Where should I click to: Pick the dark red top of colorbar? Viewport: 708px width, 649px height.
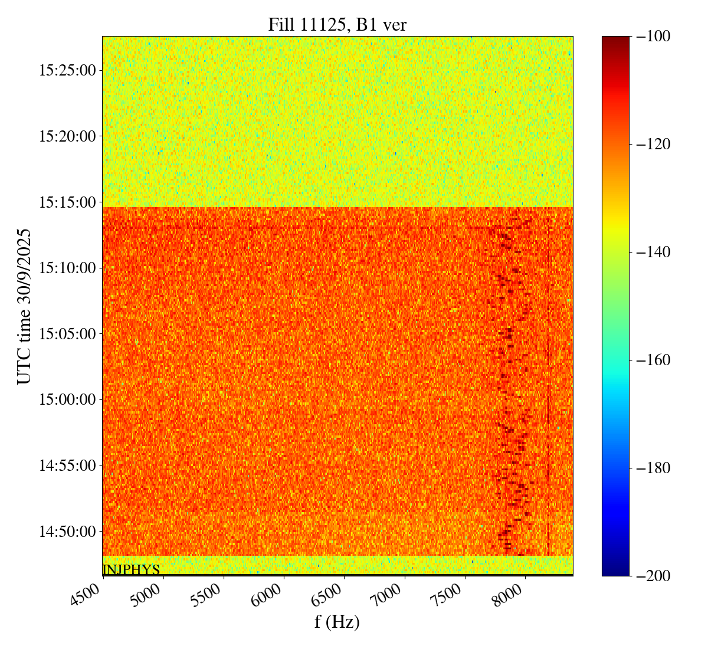(615, 40)
